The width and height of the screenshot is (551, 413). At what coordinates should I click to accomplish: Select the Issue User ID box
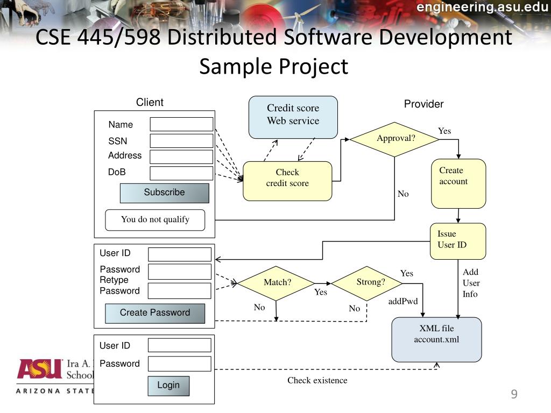(x=458, y=241)
